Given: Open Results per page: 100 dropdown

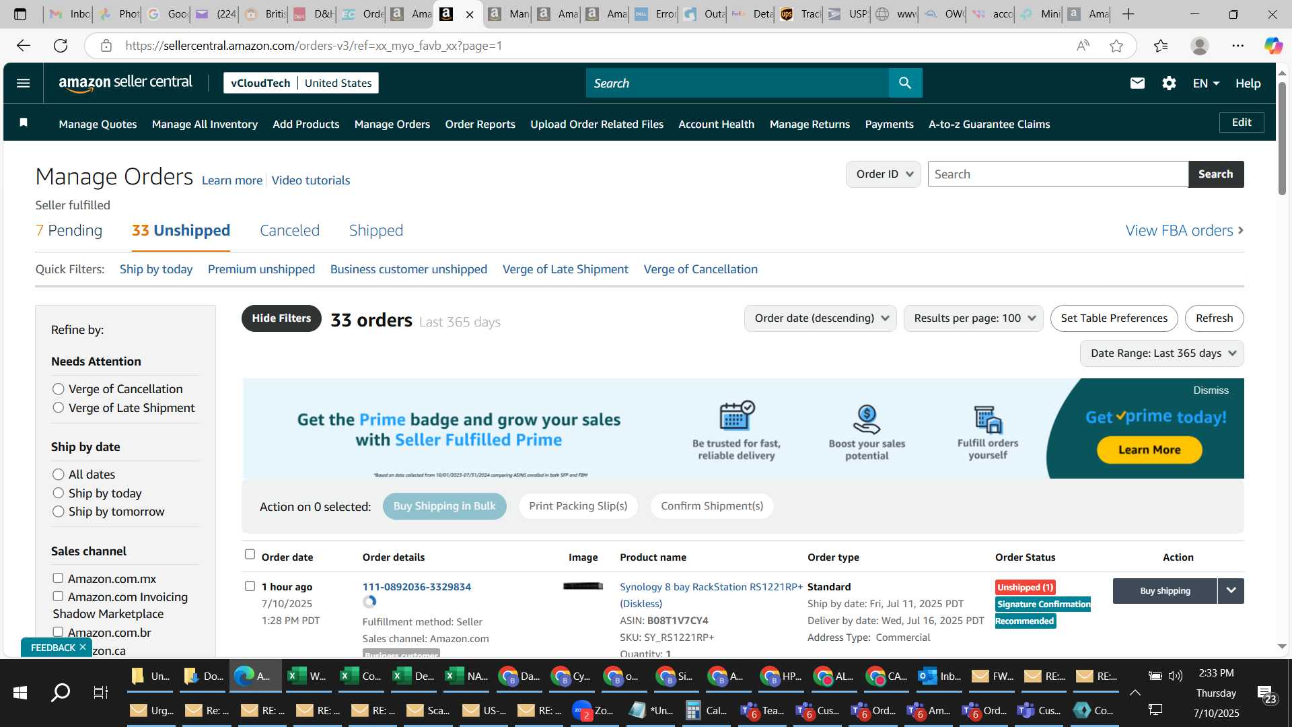Looking at the screenshot, I should [x=973, y=318].
